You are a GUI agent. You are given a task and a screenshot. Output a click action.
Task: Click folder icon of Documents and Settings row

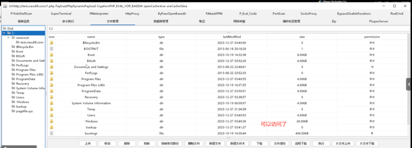(x=51, y=67)
